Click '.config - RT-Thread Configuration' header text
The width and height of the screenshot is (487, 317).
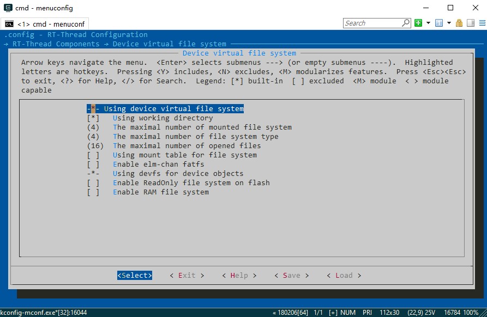[76, 35]
